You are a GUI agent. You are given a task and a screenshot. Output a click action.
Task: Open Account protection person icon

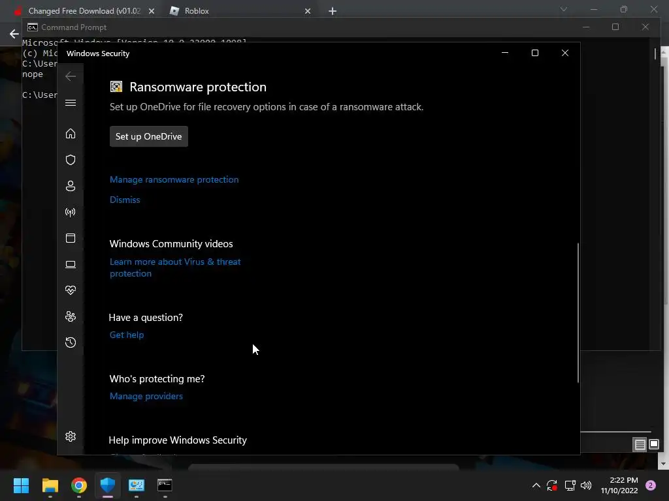(71, 186)
